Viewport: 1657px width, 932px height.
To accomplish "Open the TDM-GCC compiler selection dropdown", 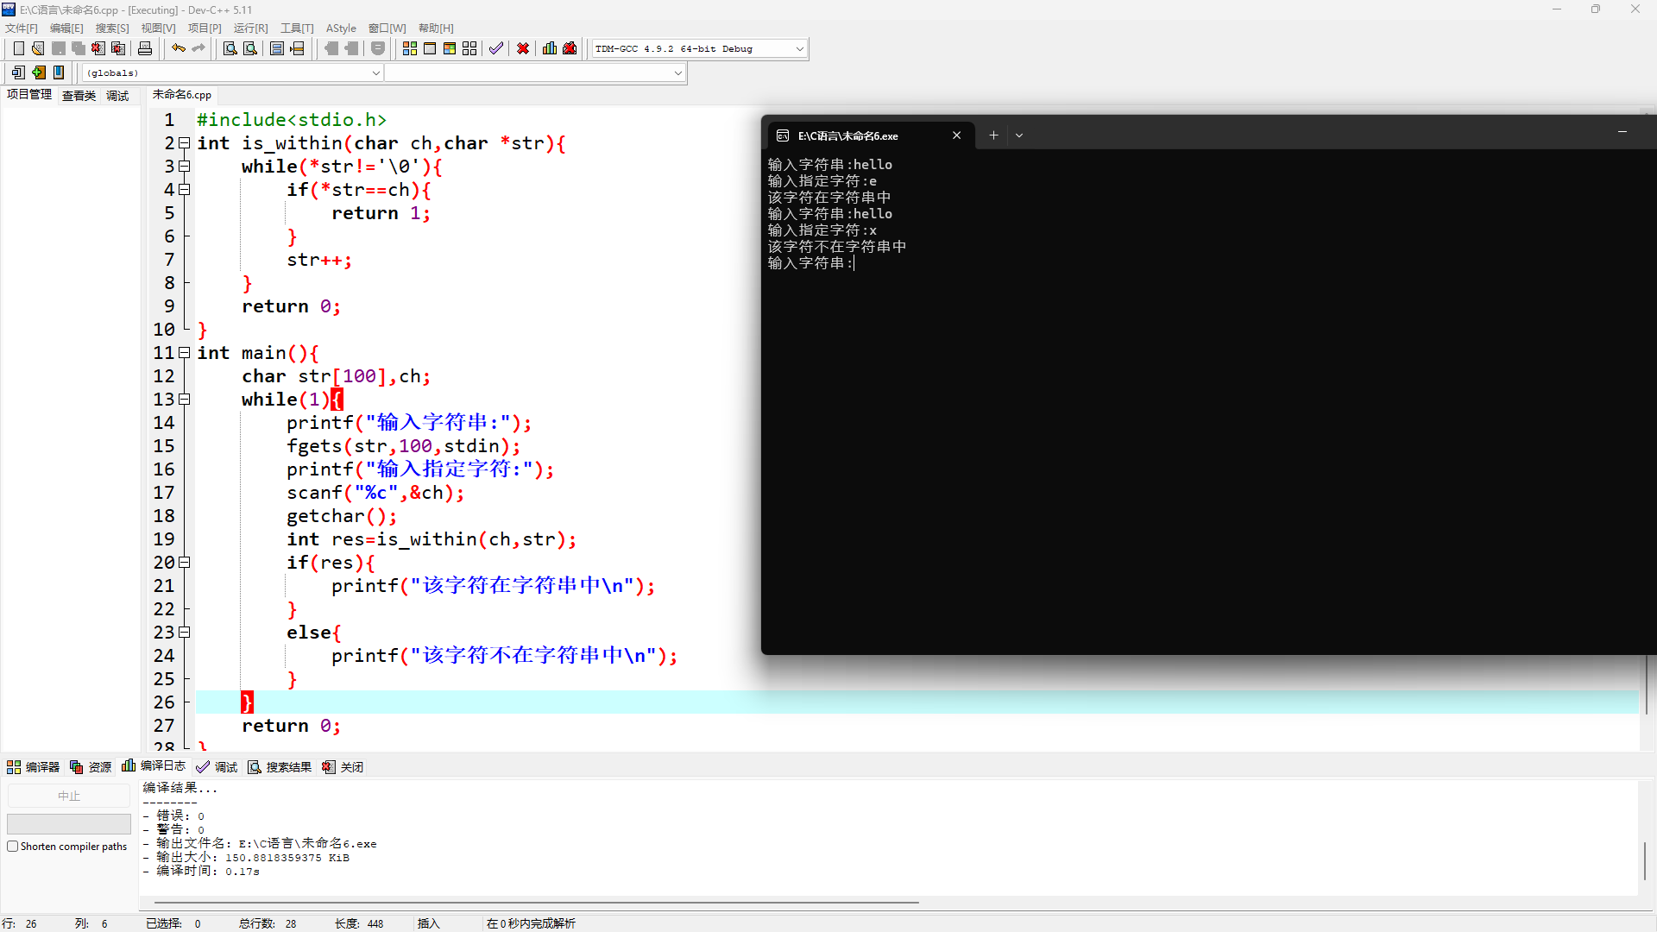I will [799, 49].
